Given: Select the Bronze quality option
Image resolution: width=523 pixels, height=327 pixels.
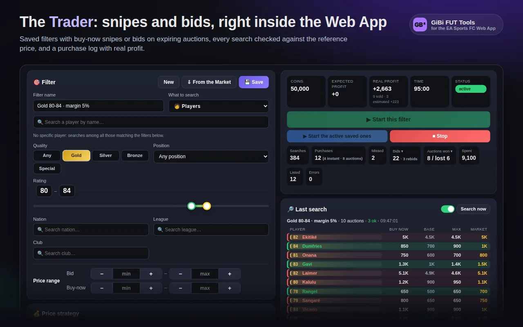Looking at the screenshot, I should [x=135, y=155].
